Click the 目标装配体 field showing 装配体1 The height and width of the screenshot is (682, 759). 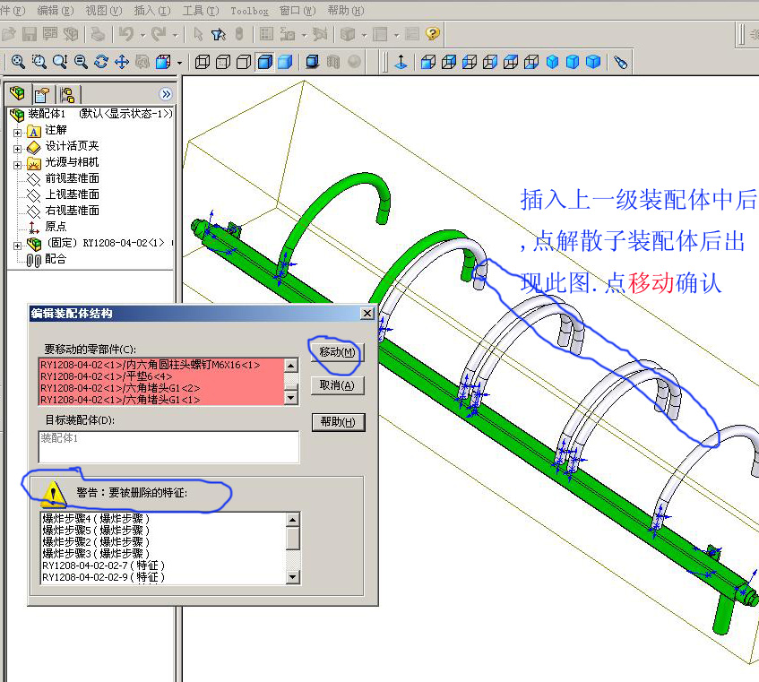pyautogui.click(x=168, y=447)
